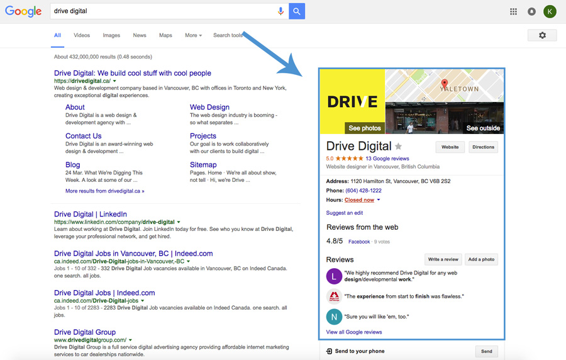Switch to the Images tab
This screenshot has width=566, height=360.
111,35
